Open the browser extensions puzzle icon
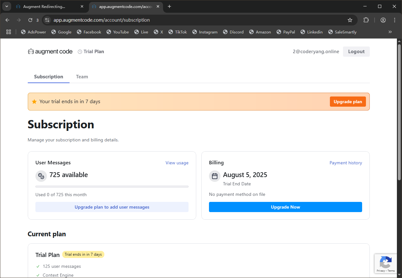The height and width of the screenshot is (278, 402). tap(366, 20)
